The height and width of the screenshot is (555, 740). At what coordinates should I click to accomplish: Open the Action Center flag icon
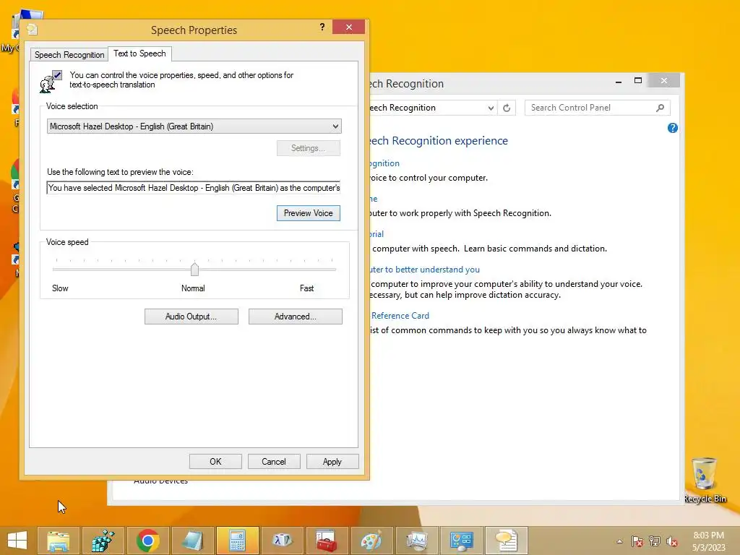point(637,541)
